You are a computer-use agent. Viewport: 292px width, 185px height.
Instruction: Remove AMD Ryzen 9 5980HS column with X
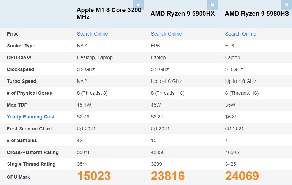click(287, 5)
